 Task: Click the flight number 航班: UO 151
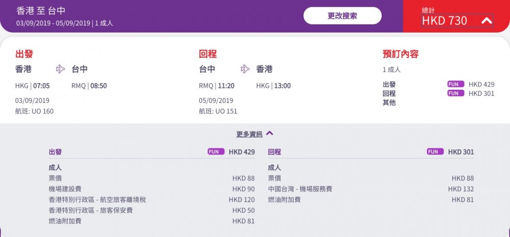218,111
